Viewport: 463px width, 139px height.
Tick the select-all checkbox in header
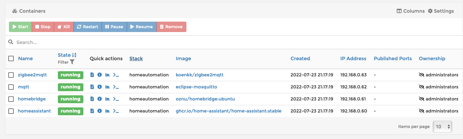11,58
